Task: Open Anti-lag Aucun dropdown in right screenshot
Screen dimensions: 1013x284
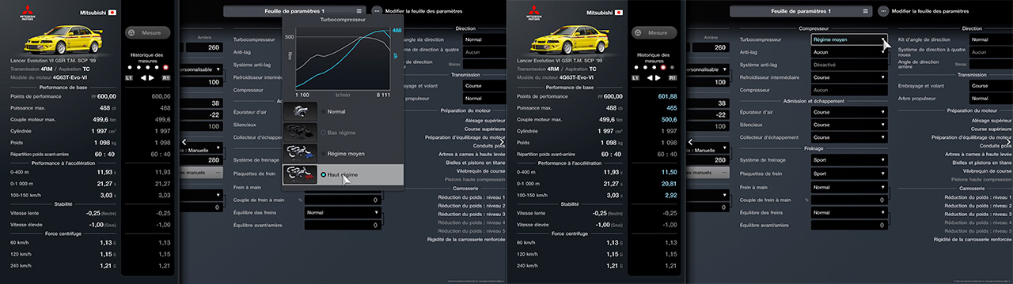Action: point(849,52)
